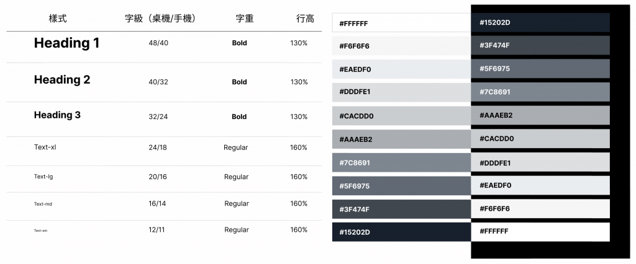636x264 pixels.
Task: Select the 字重 column header
Action: [245, 19]
